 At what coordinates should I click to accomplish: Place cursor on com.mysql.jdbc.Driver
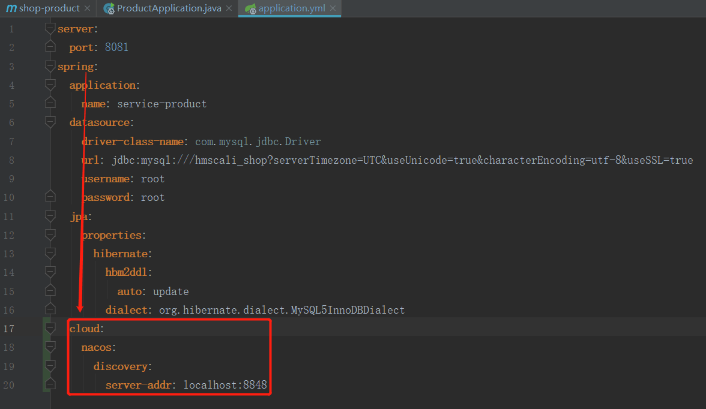[258, 142]
